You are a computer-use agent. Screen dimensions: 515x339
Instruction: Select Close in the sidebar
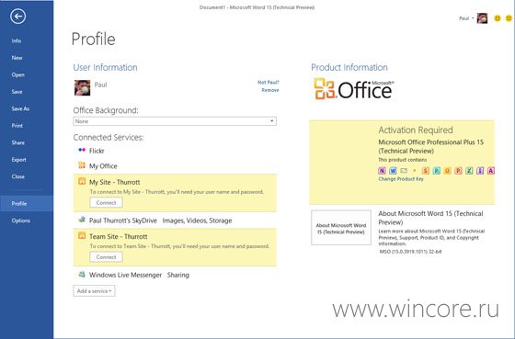18,176
